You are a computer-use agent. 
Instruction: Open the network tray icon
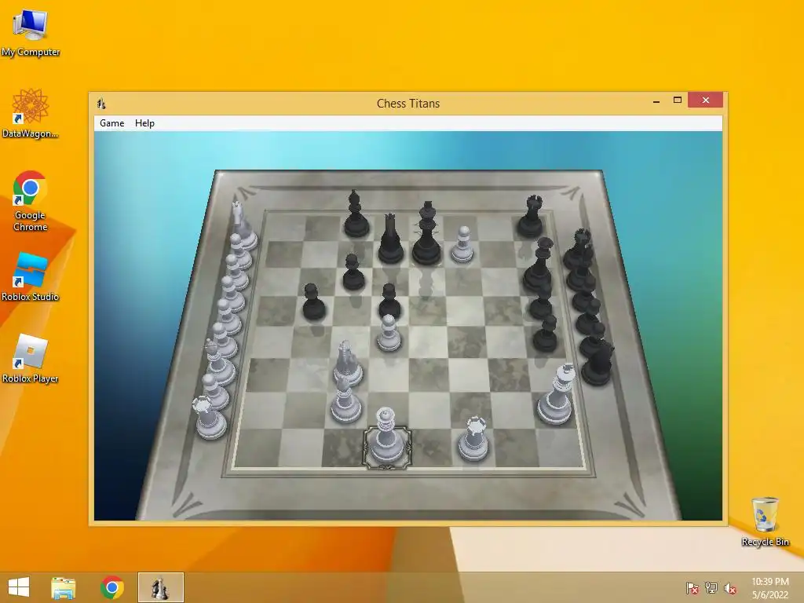(x=711, y=588)
